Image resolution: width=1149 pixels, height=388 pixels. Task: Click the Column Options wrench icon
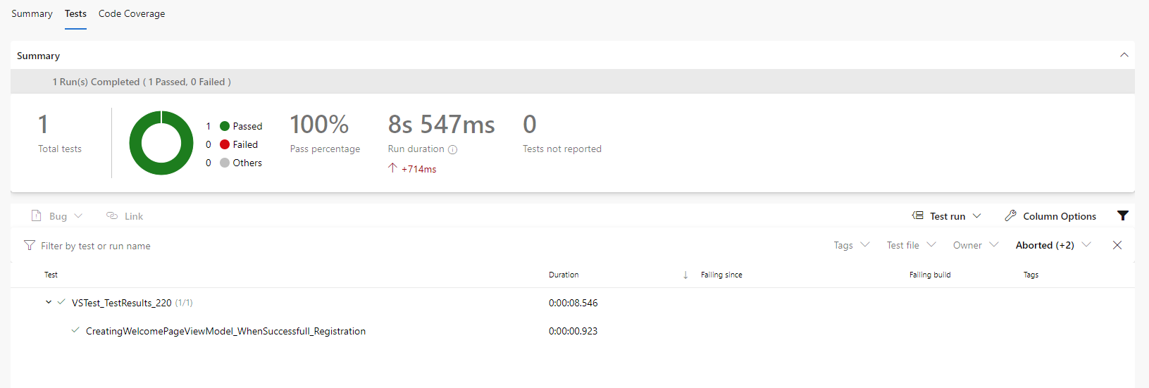(1010, 216)
